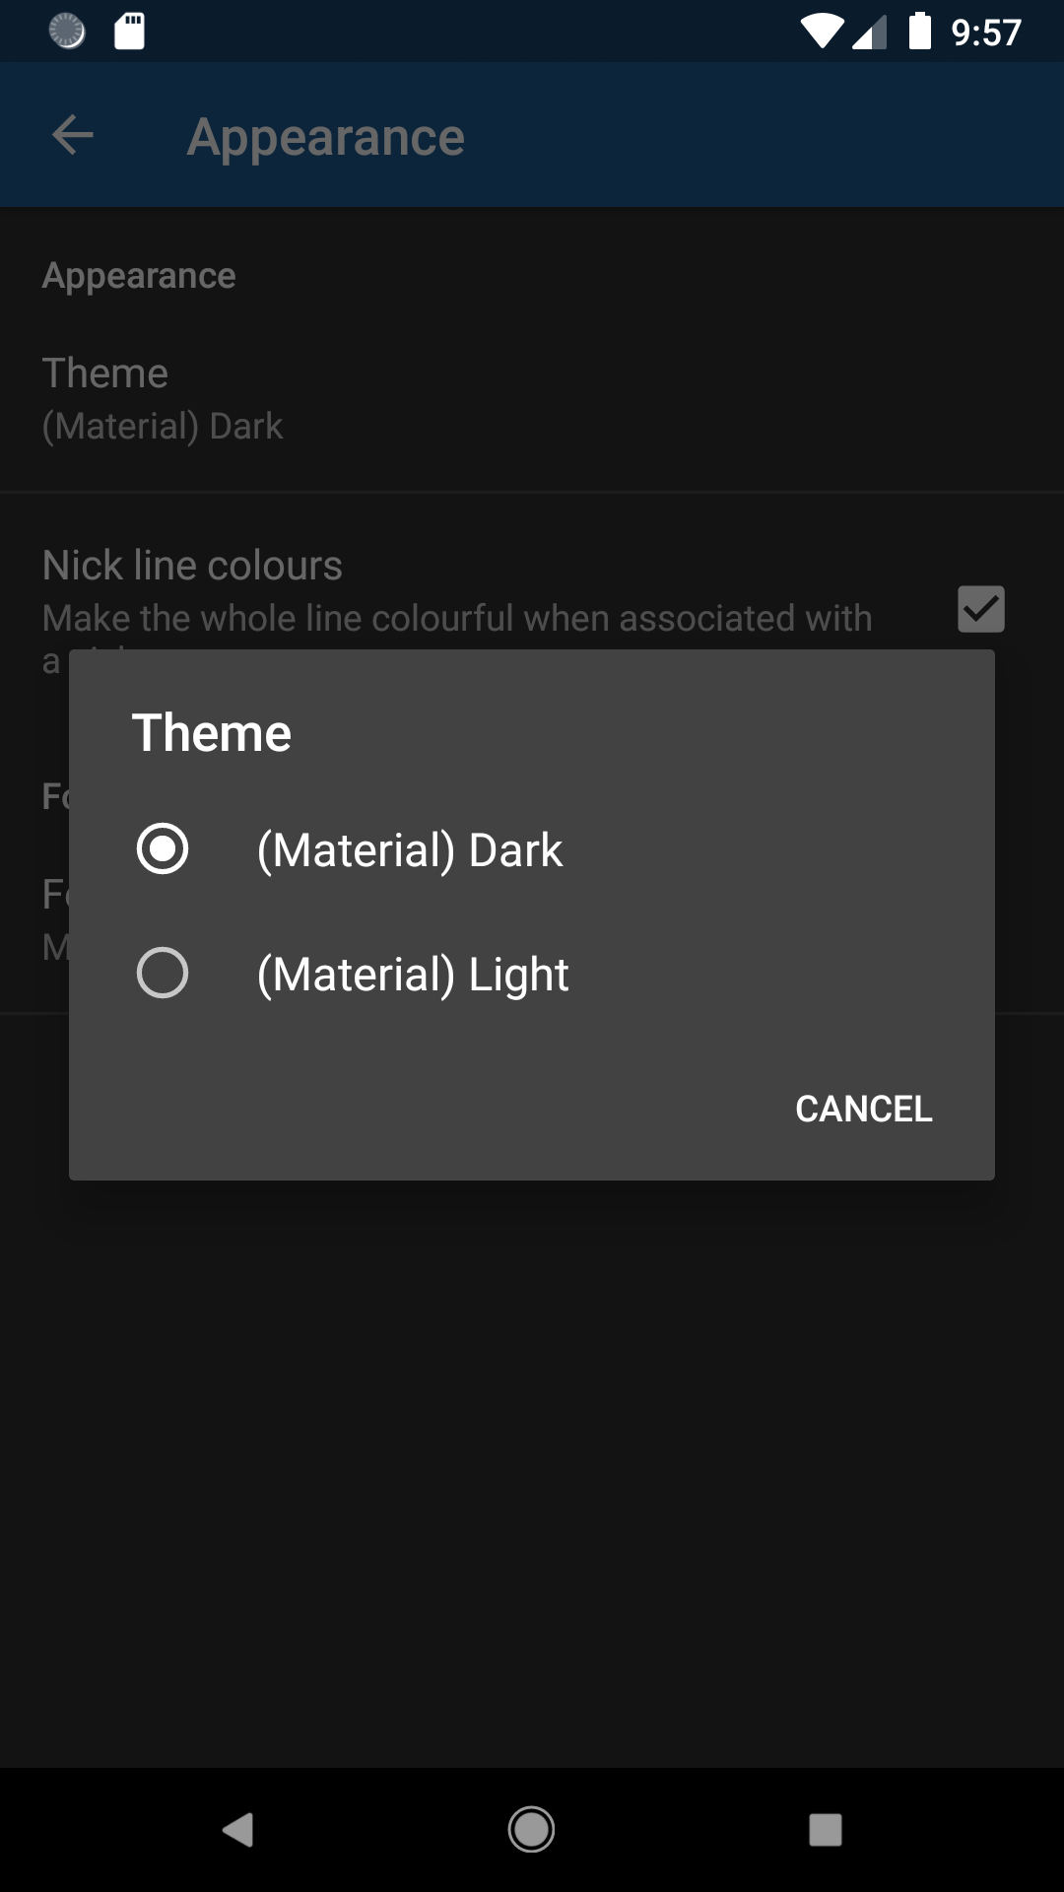The image size is (1064, 1892).
Task: Click the Appearance toolbar title
Action: (x=326, y=137)
